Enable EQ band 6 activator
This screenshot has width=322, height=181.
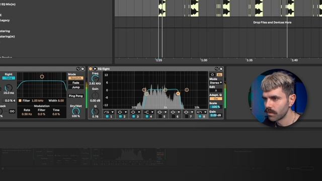click(x=174, y=116)
